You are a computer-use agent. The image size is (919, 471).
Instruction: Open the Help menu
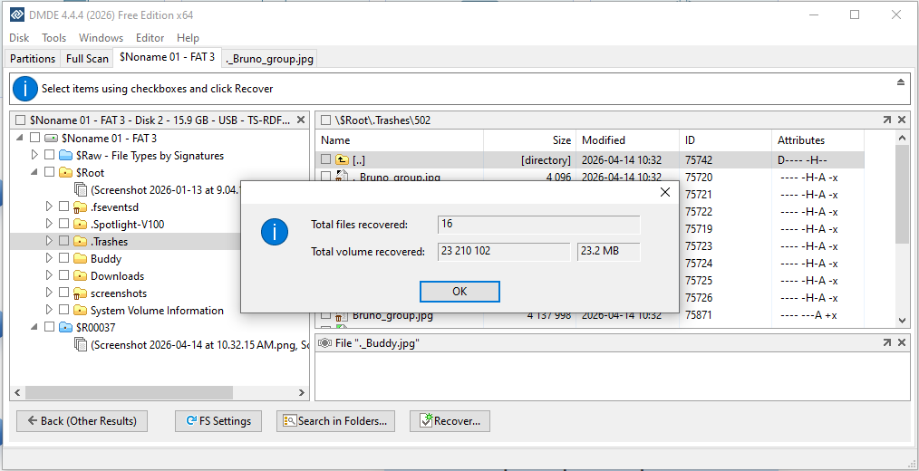[x=188, y=37]
